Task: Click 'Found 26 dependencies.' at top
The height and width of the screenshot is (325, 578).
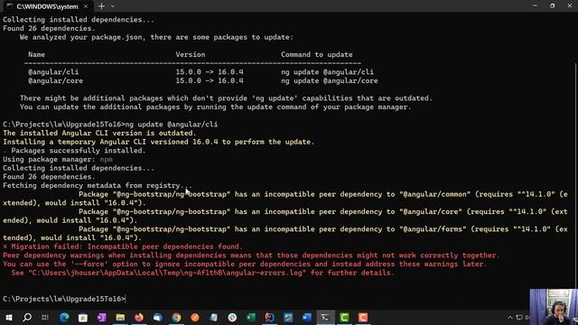Action: (x=49, y=28)
